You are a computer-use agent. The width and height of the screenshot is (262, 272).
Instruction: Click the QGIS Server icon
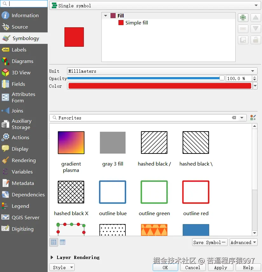tap(5, 217)
